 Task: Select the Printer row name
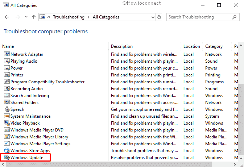17,75
